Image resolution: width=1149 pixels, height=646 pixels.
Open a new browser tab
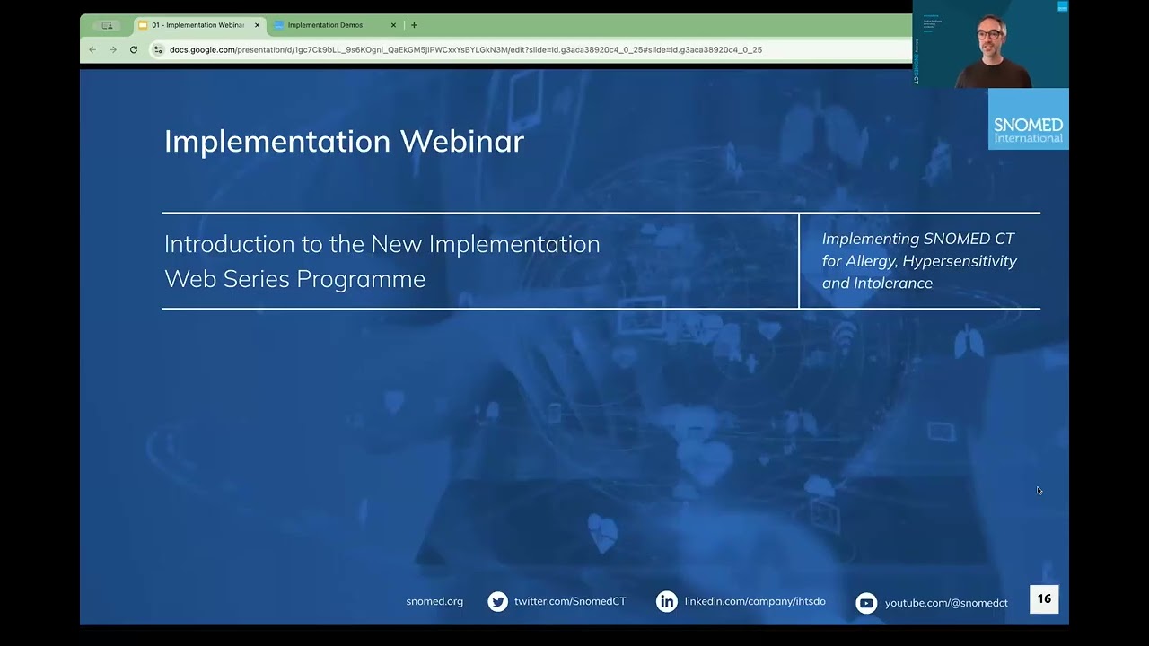414,25
